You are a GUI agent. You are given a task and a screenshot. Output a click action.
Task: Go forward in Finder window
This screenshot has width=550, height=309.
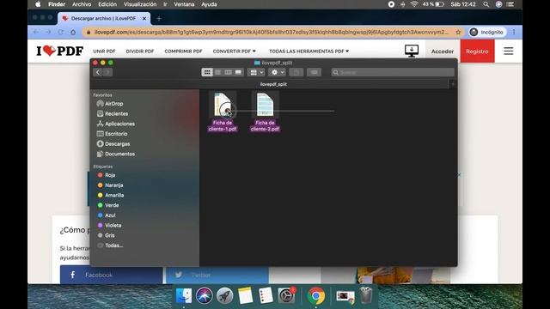(107, 72)
